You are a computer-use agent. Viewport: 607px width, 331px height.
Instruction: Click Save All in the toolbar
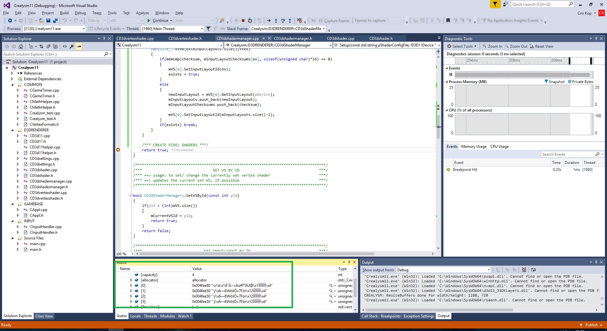55,21
